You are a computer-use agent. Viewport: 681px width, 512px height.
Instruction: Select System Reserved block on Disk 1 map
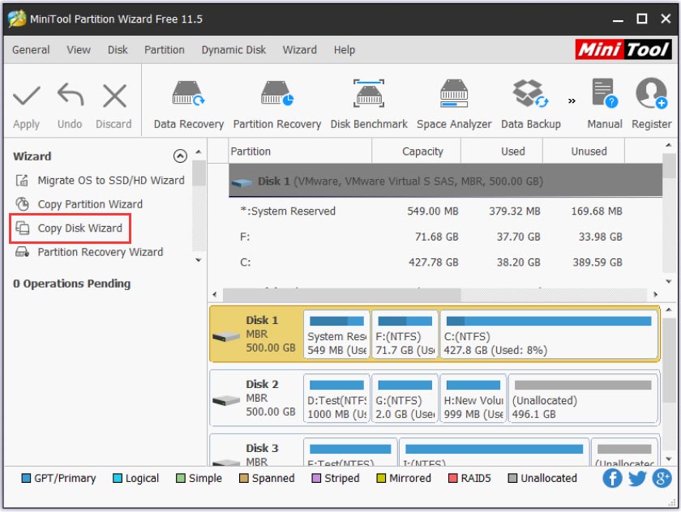[336, 334]
